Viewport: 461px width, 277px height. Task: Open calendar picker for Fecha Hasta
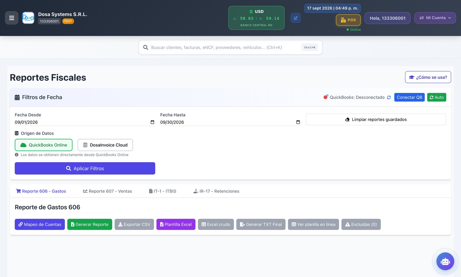click(298, 122)
